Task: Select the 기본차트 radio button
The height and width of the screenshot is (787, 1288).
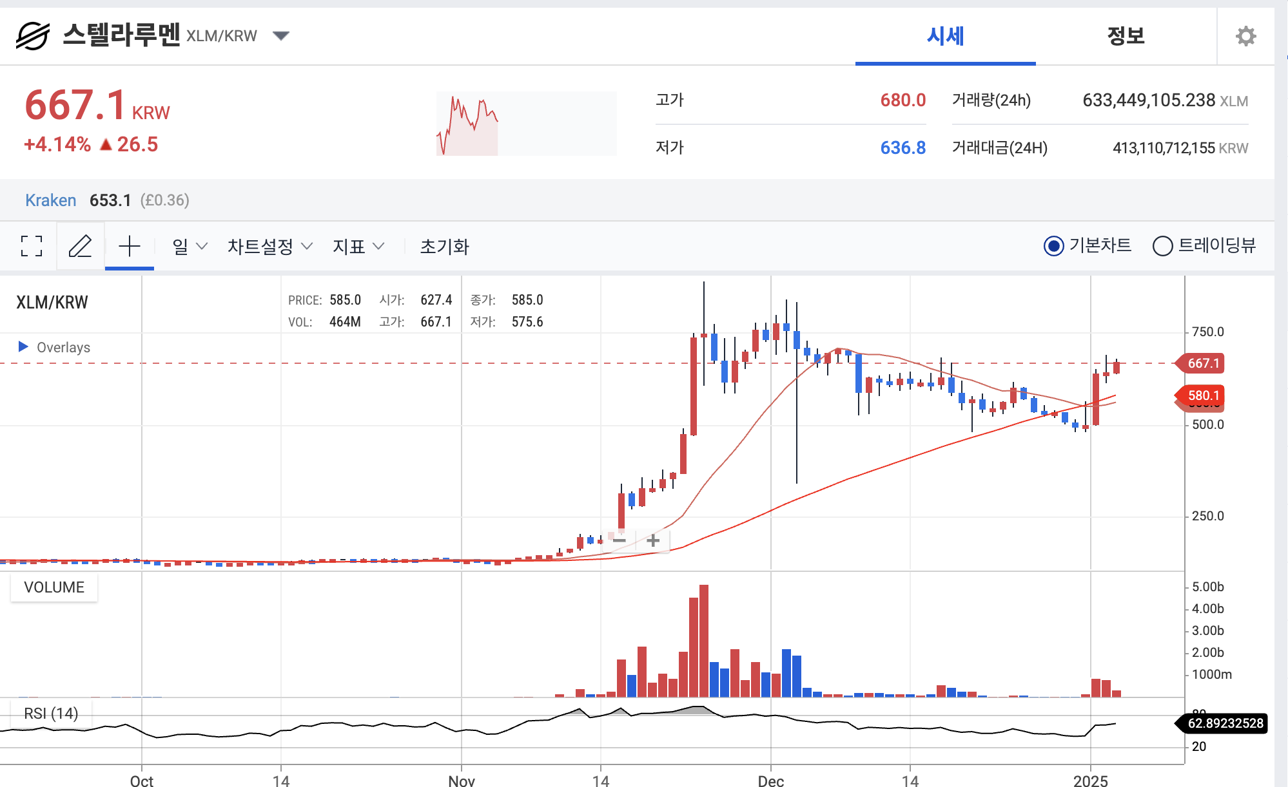Action: click(x=1054, y=246)
